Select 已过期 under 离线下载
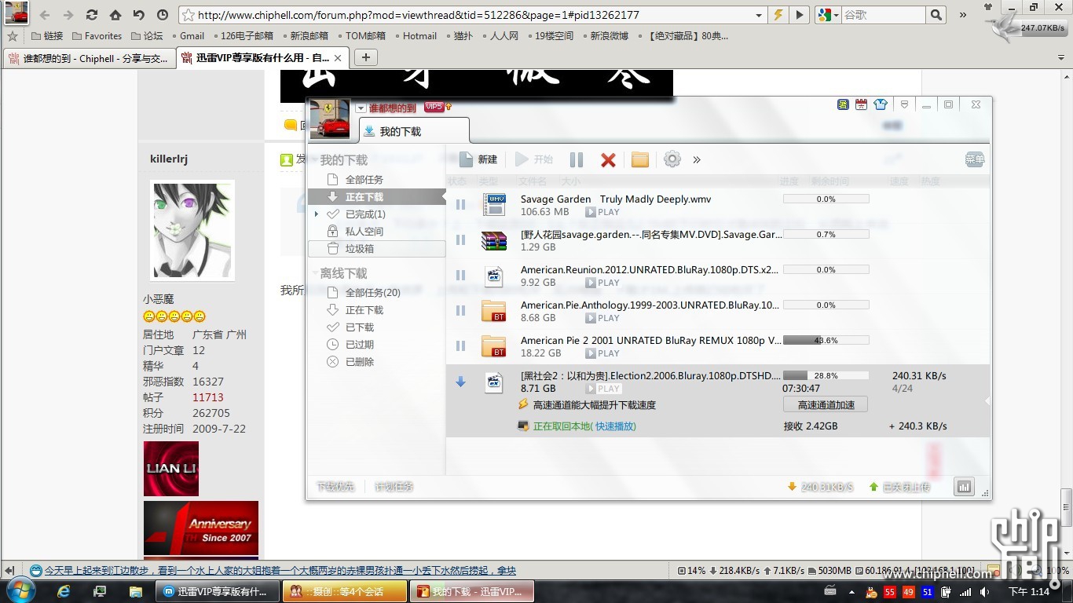1073x603 pixels. pos(360,345)
